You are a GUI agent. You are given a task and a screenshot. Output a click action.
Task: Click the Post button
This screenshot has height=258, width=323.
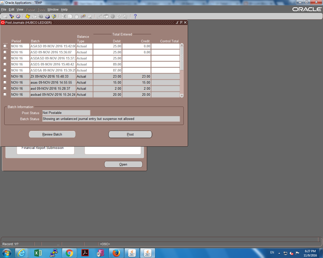tap(130, 134)
